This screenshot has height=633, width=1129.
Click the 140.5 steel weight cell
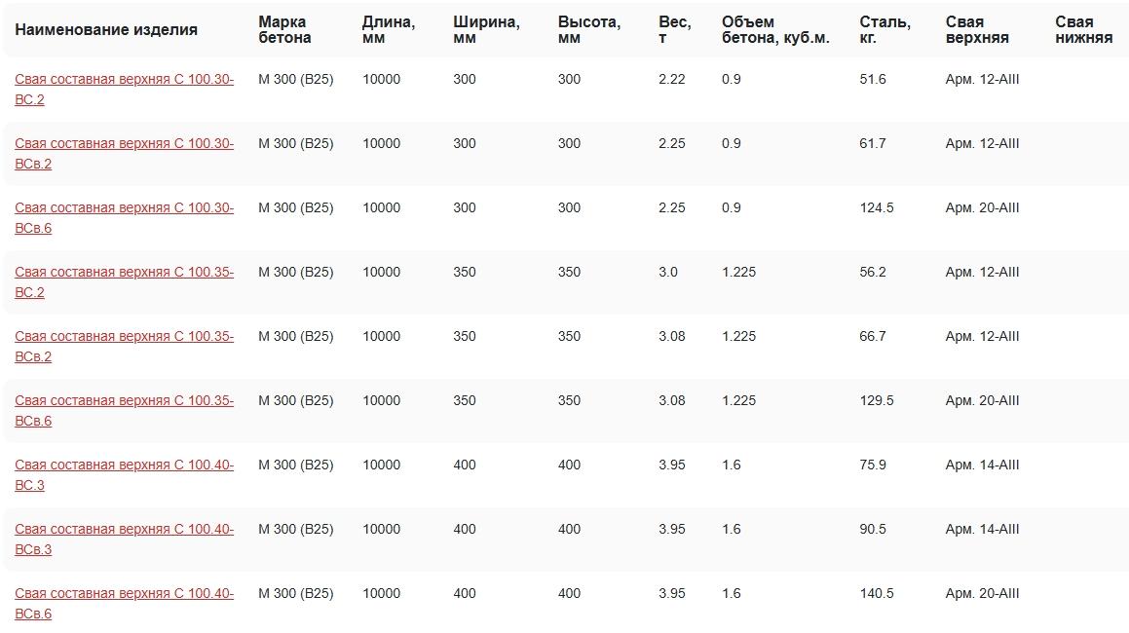coord(877,594)
